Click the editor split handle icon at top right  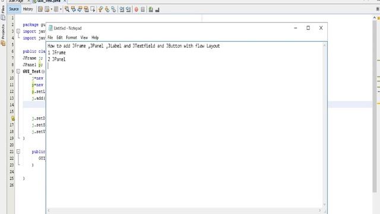[378, 9]
